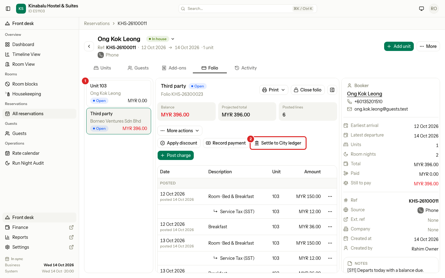
Task: Open the display monitor icon in header
Action: point(422,9)
